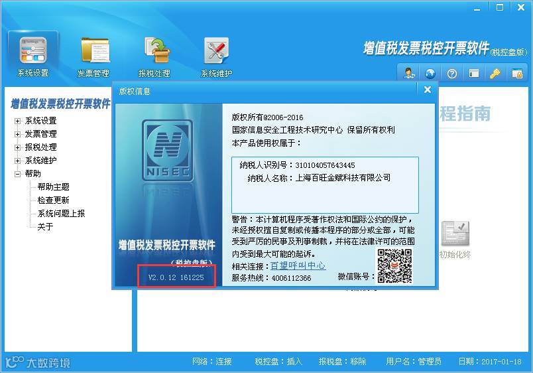The height and width of the screenshot is (373, 533).
Task: Click the NISEC logo in copyright dialog
Action: [167, 150]
